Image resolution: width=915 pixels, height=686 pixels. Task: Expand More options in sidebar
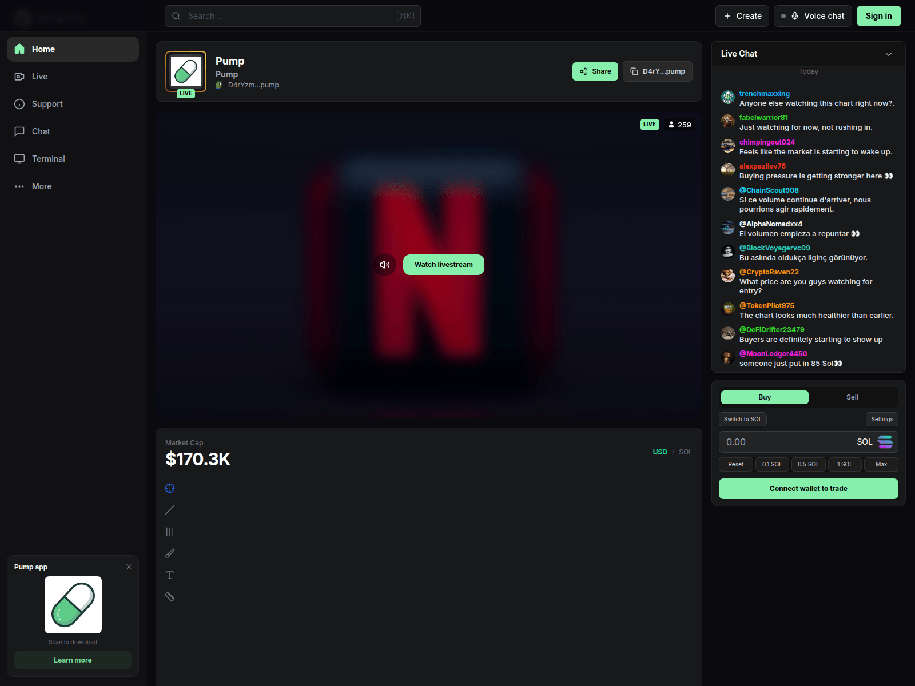tap(73, 186)
